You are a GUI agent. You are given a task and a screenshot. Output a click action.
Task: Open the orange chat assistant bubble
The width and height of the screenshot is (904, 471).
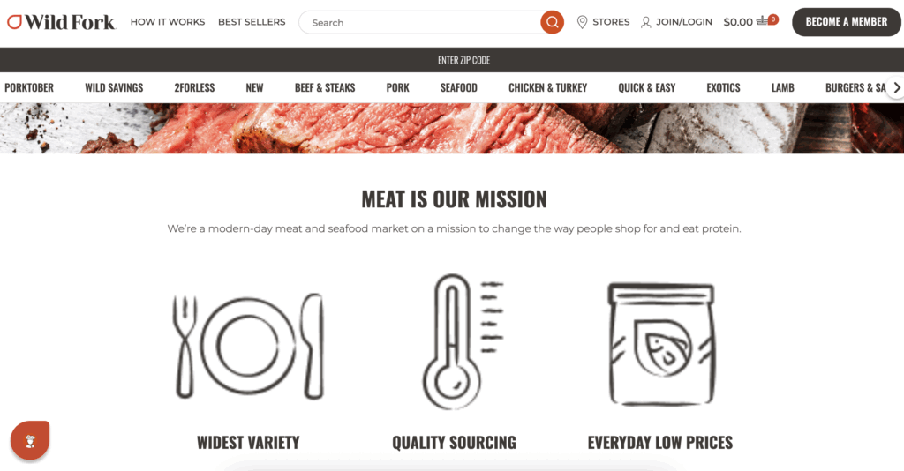coord(30,440)
